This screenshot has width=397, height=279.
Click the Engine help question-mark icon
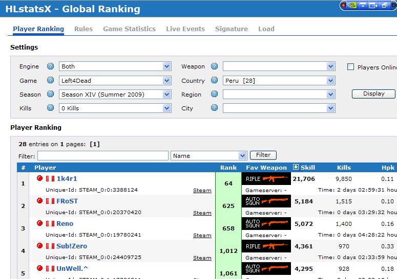[x=50, y=66]
